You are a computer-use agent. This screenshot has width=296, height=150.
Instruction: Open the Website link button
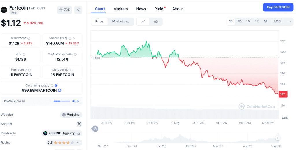[x=71, y=115]
